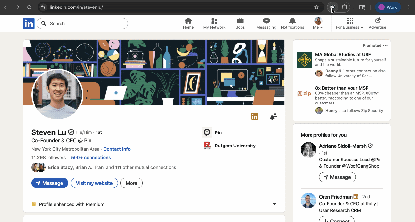415x222 pixels.
Task: View site information icon in address bar
Action: click(x=43, y=7)
